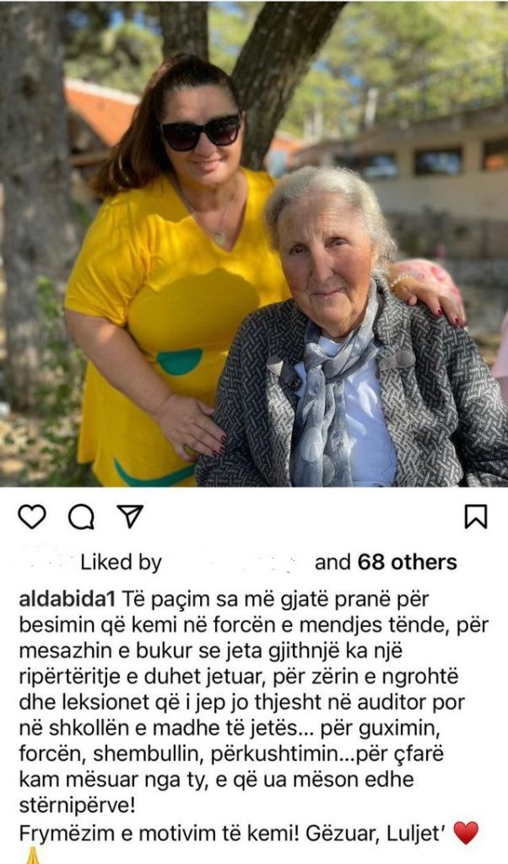Click the red heart emoji in caption
This screenshot has height=864, width=508.
tap(466, 833)
